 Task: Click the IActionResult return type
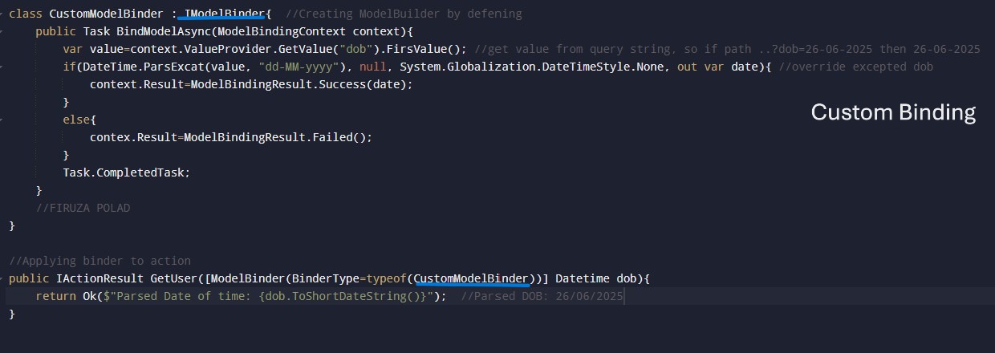coord(90,278)
